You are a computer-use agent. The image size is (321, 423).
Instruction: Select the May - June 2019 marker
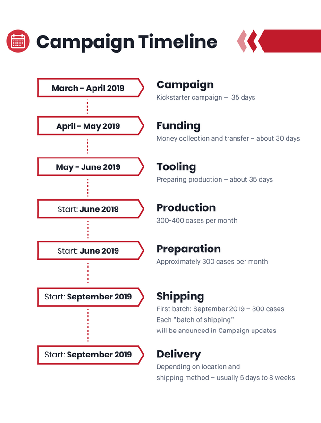point(91,167)
